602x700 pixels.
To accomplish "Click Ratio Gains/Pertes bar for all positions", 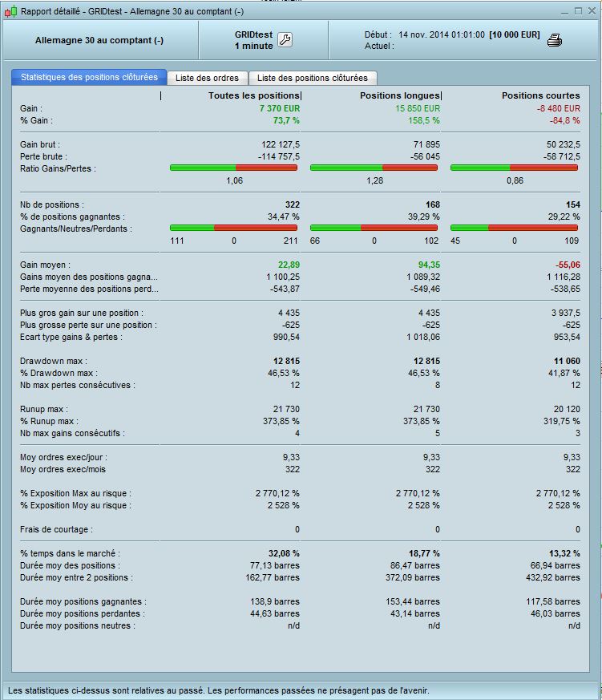I will (x=233, y=168).
